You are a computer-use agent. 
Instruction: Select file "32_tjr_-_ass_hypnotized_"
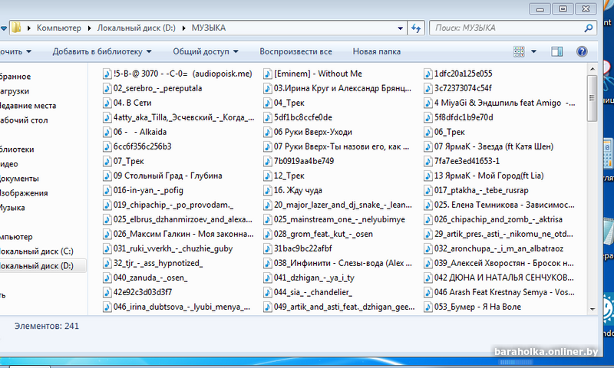coord(153,263)
